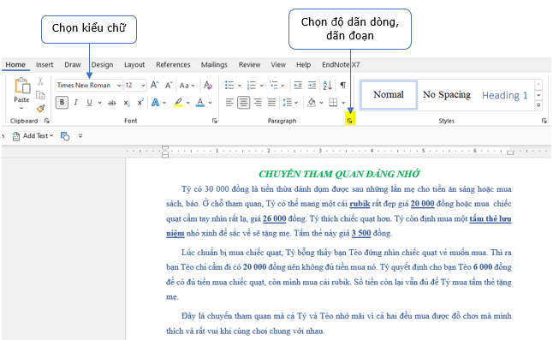This screenshot has width=553, height=340.
Task: Center align the text
Action: tap(243, 103)
